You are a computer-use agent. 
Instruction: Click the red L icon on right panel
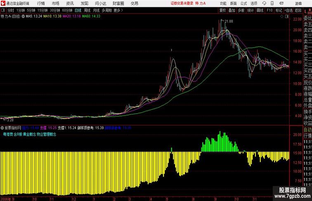(305, 12)
